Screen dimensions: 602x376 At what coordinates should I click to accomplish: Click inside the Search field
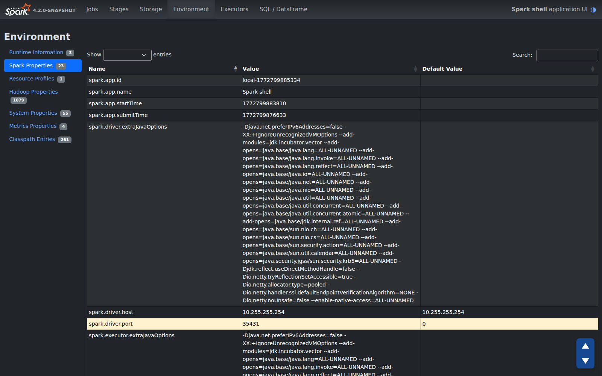[x=567, y=55]
